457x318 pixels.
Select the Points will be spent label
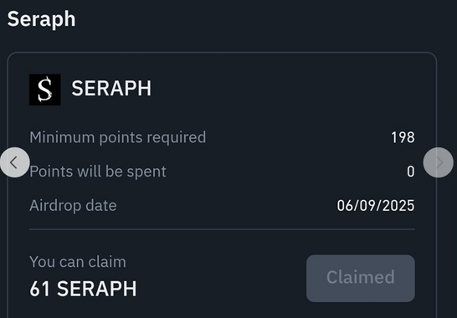pyautogui.click(x=98, y=172)
